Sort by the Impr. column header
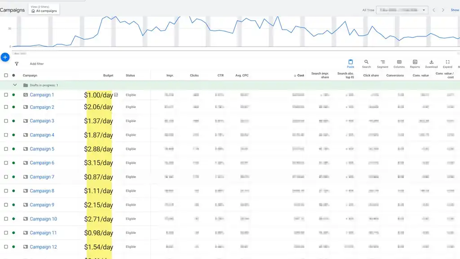This screenshot has height=259, width=460. click(170, 76)
